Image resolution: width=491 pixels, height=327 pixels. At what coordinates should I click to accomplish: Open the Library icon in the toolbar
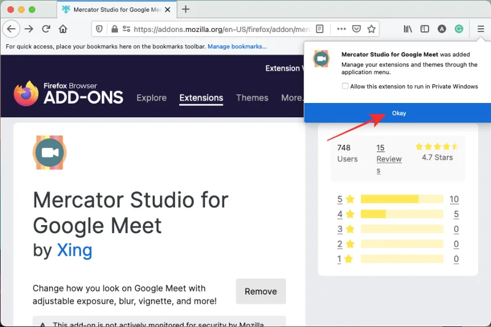pyautogui.click(x=408, y=29)
